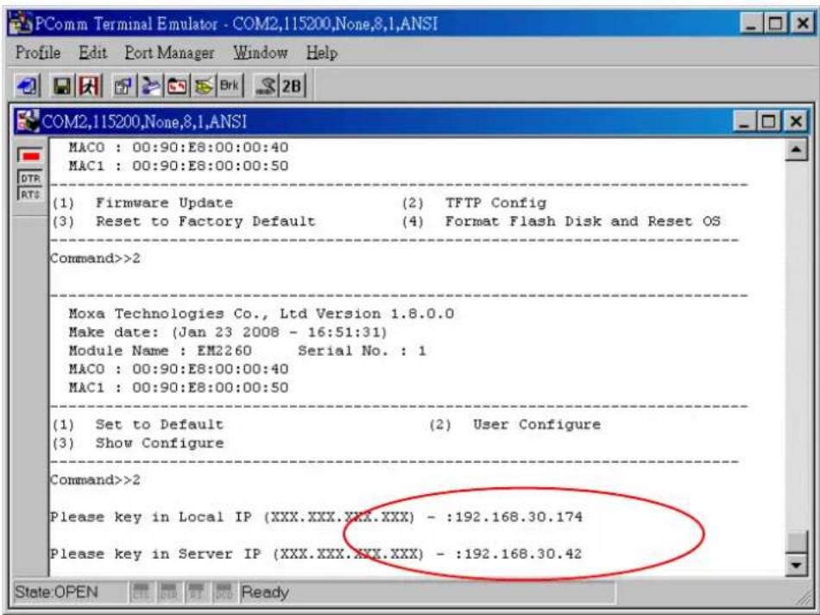Click the 'Ready' status bar text
Viewport: 820px width, 615px height.
pyautogui.click(x=265, y=593)
